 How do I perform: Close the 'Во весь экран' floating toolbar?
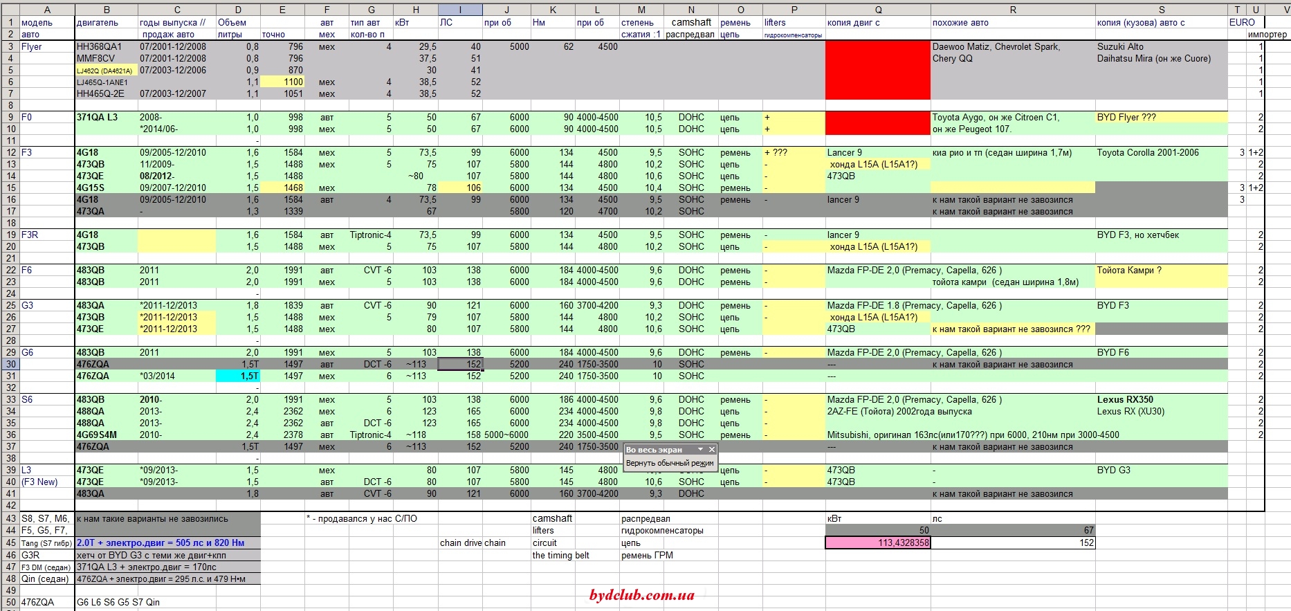(x=711, y=450)
